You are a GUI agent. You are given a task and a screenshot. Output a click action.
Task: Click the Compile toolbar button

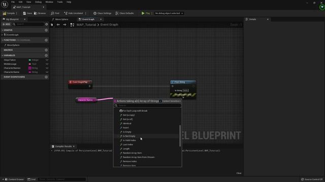pyautogui.click(x=9, y=13)
